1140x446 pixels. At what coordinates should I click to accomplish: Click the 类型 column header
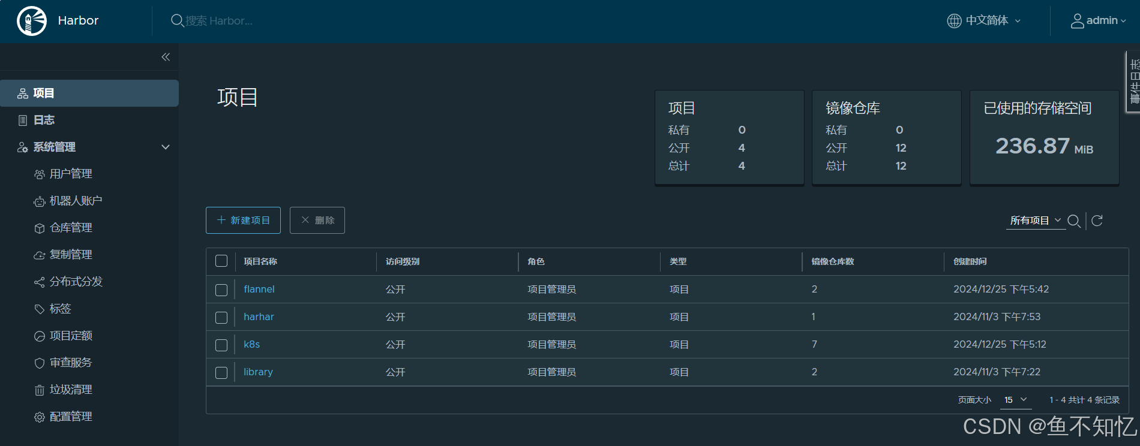678,261
